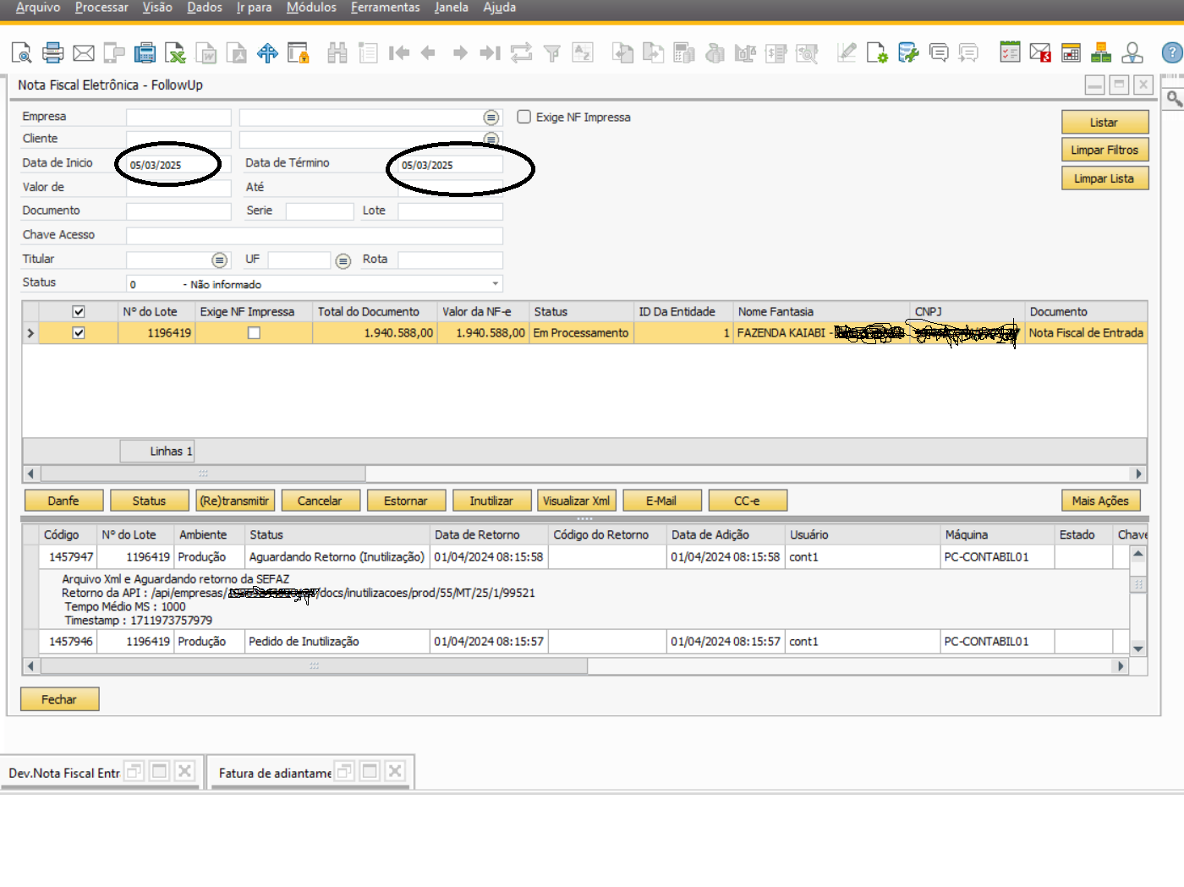Open Messages/Alerts speech bubble icon
The height and width of the screenshot is (887, 1184).
tap(939, 53)
